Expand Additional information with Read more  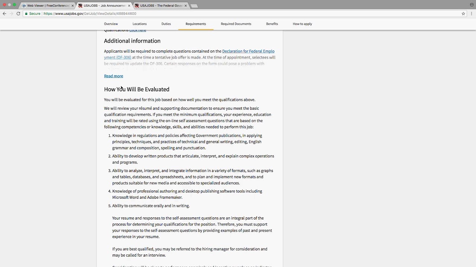click(x=113, y=76)
